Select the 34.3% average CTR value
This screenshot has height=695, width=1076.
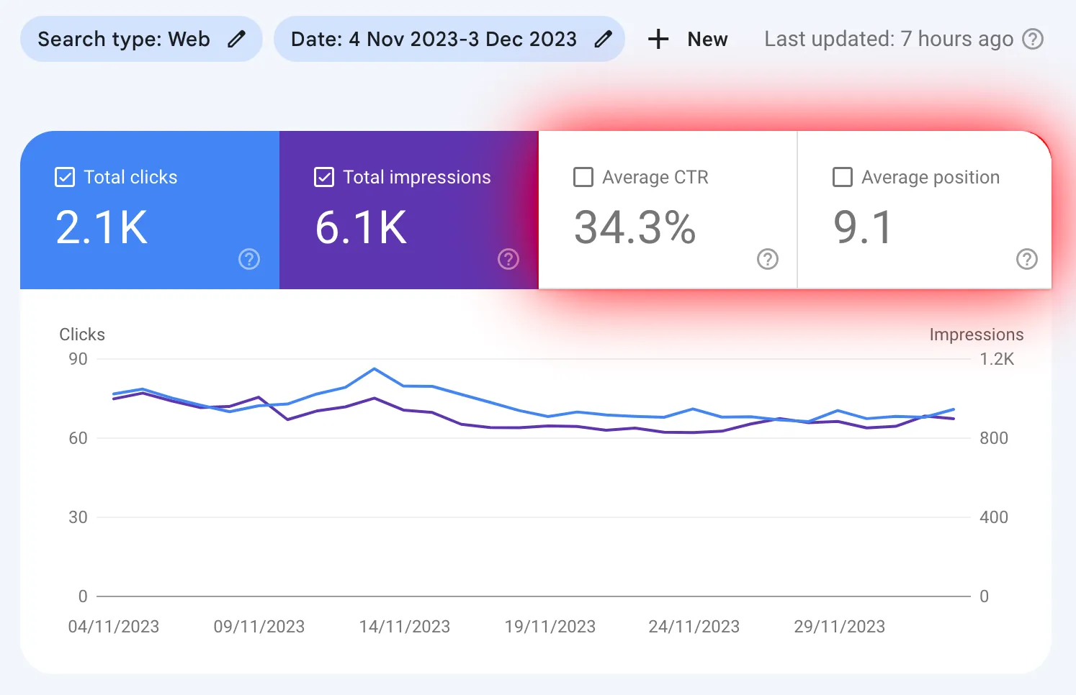pos(635,227)
